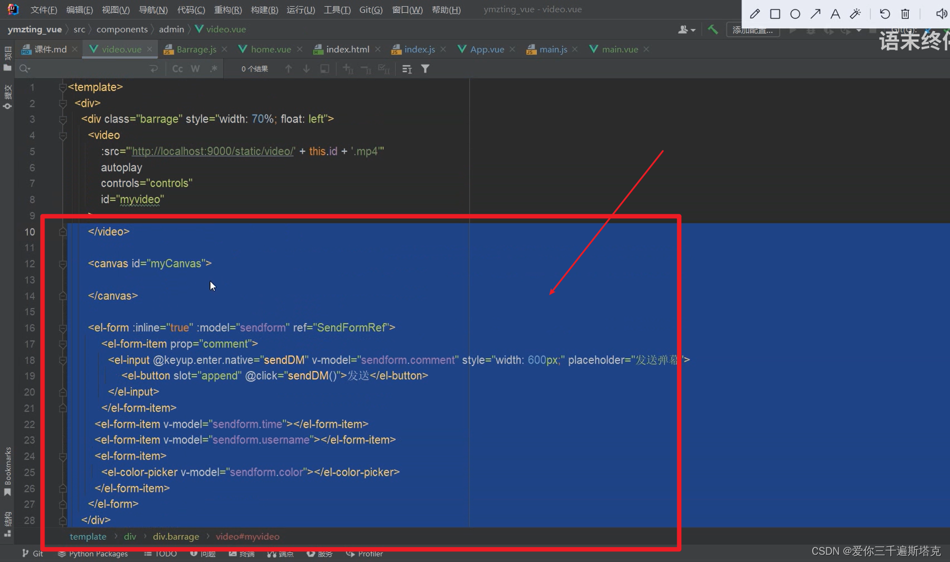Select the rectangle annotation tool
Screen dimensions: 950x562
(x=775, y=14)
